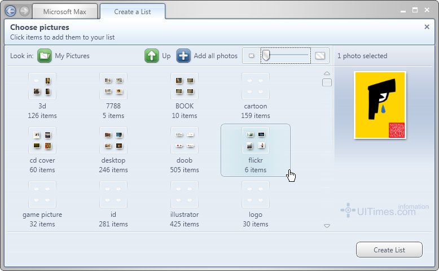Screen dimensions: 439x271
Task: Open the cartoon folder thumbnail
Action: point(256,86)
